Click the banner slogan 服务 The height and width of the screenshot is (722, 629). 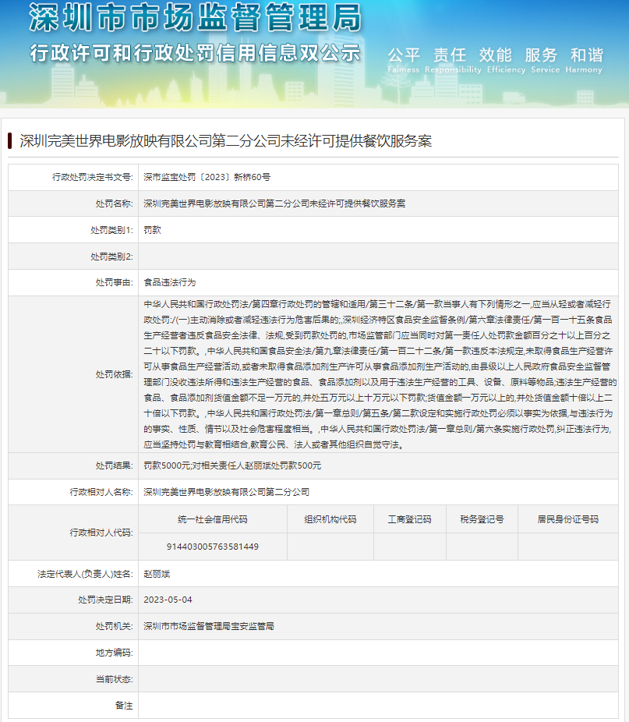[x=541, y=55]
